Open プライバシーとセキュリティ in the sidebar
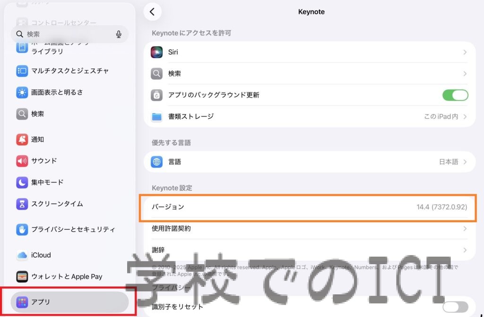This screenshot has height=317, width=484. pyautogui.click(x=73, y=230)
